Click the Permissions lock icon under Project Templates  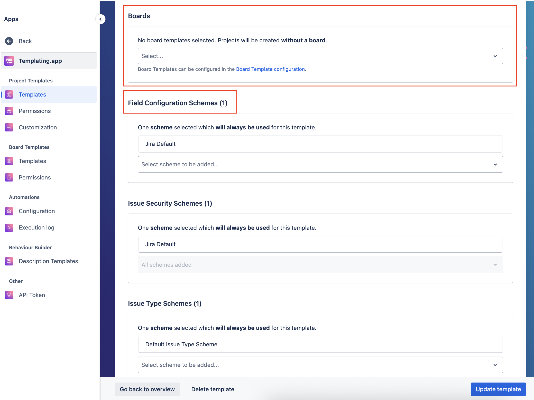[x=9, y=111]
